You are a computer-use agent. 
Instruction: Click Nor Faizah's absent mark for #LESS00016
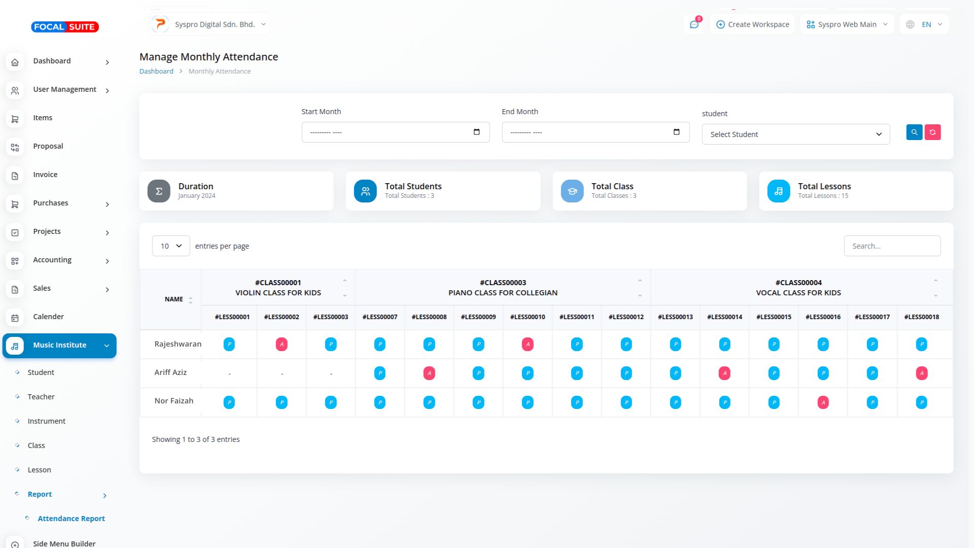click(823, 402)
